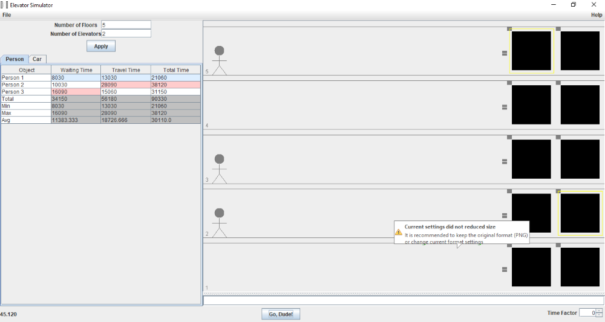The height and width of the screenshot is (322, 605).
Task: Open the File menu
Action: coord(7,15)
